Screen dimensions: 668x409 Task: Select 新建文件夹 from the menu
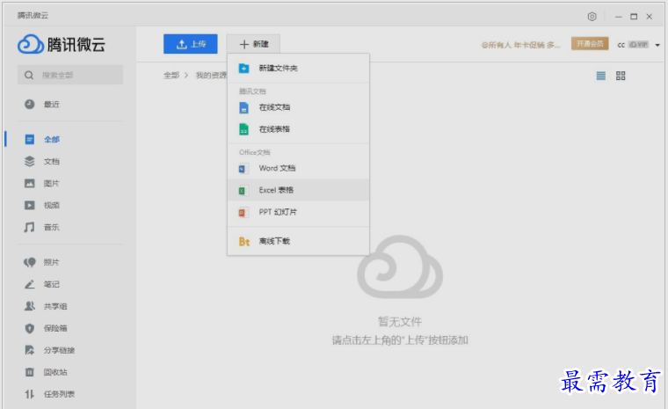click(298, 69)
